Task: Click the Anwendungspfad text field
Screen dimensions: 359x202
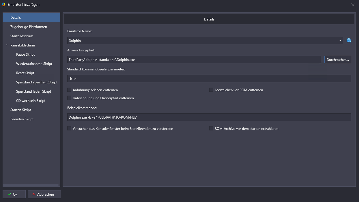Action: tap(194, 60)
